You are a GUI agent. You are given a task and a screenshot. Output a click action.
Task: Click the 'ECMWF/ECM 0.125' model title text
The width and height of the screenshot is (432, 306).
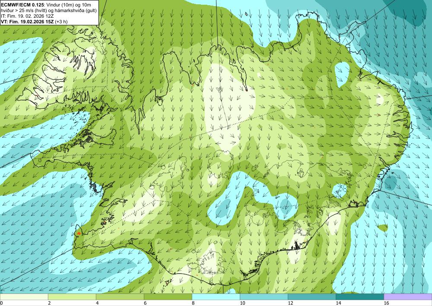coord(22,5)
